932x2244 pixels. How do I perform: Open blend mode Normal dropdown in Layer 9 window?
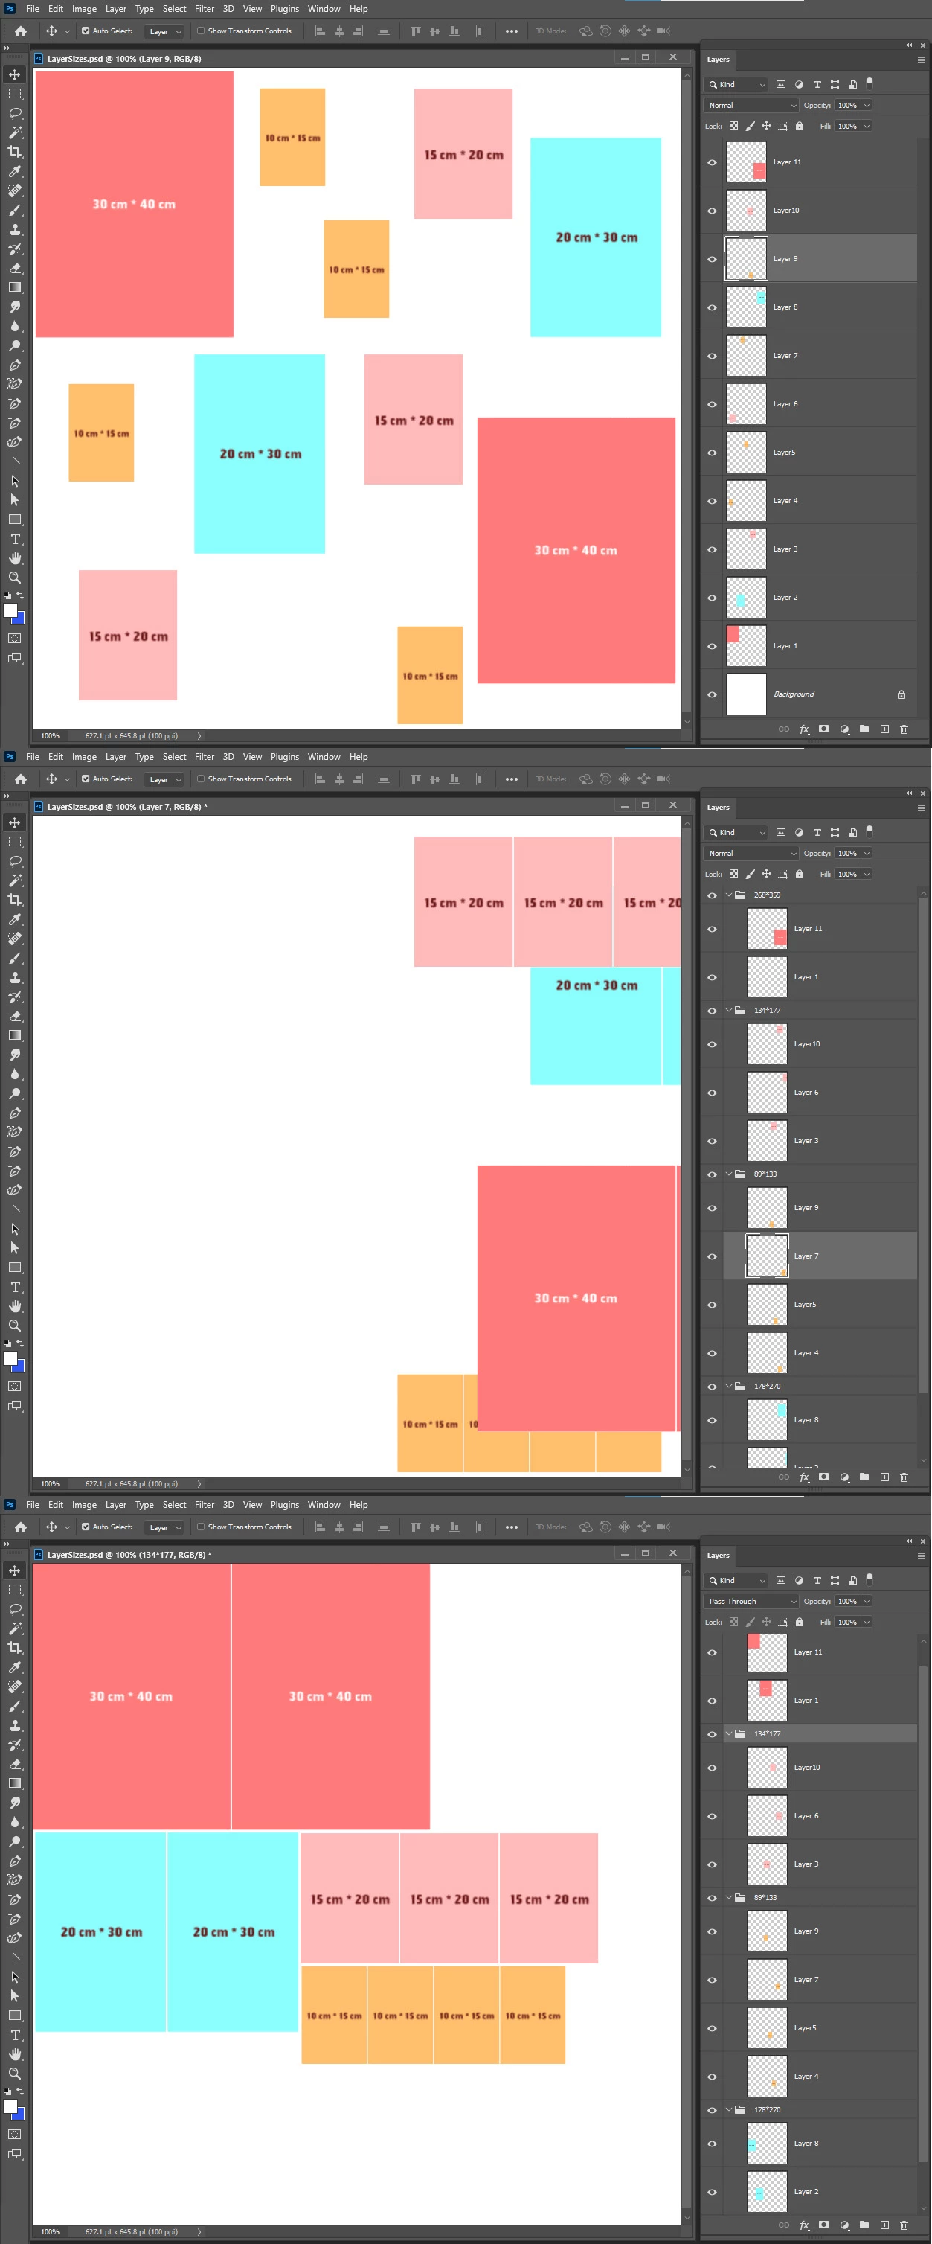click(x=751, y=106)
